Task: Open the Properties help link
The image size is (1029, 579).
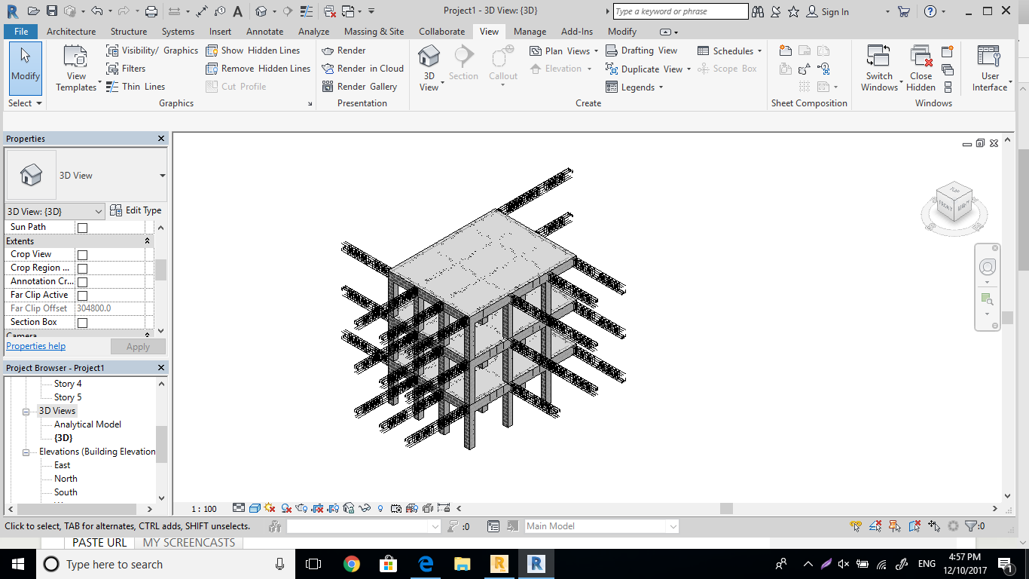Action: pos(35,345)
